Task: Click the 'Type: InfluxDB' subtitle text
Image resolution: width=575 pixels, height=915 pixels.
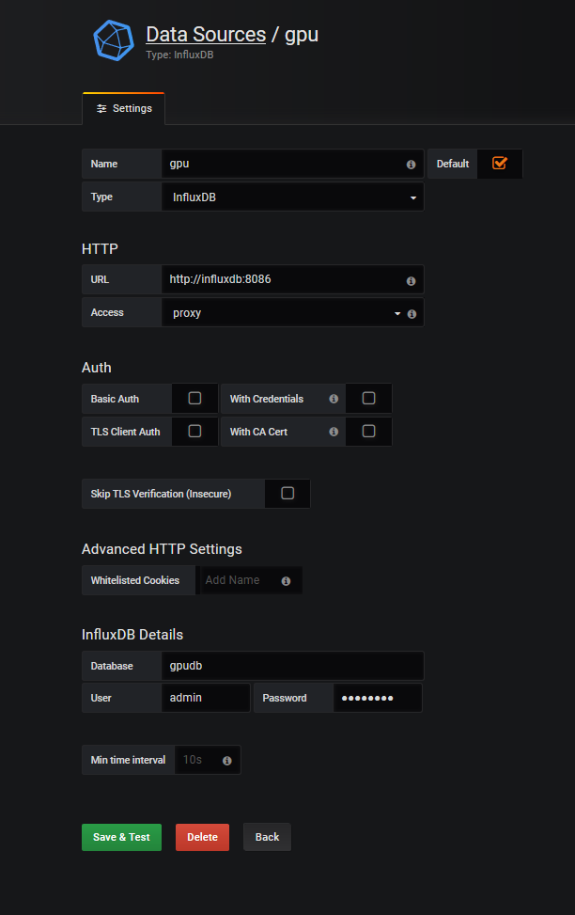Action: [x=179, y=55]
